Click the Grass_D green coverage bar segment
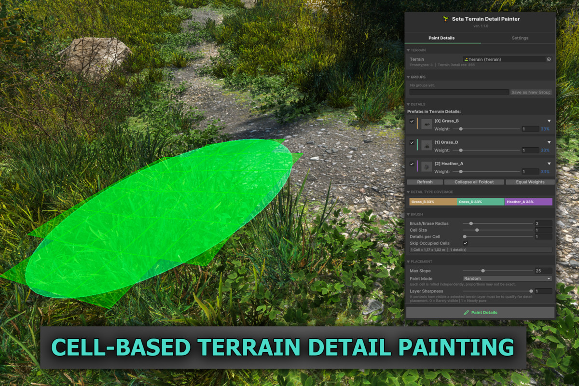This screenshot has height=386, width=579. 481,202
